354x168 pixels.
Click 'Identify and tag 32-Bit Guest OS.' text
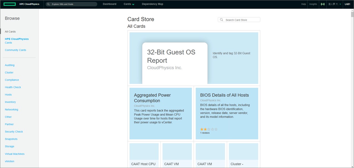(231, 55)
